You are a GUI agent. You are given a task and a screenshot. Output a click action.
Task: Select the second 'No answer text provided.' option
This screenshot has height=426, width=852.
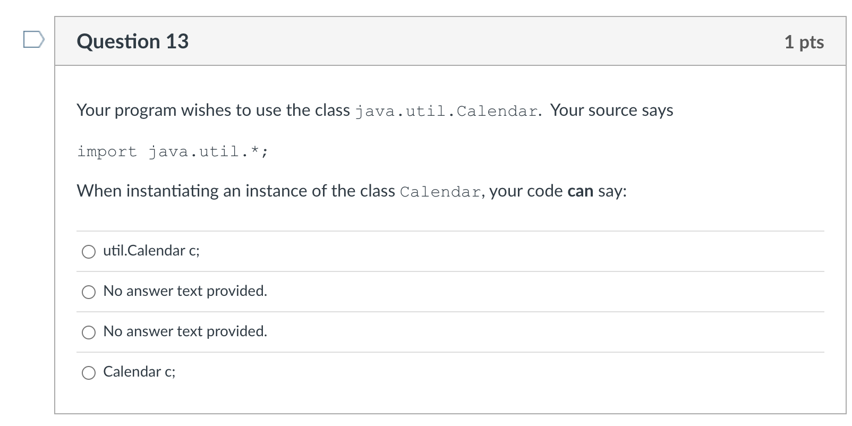pyautogui.click(x=88, y=332)
